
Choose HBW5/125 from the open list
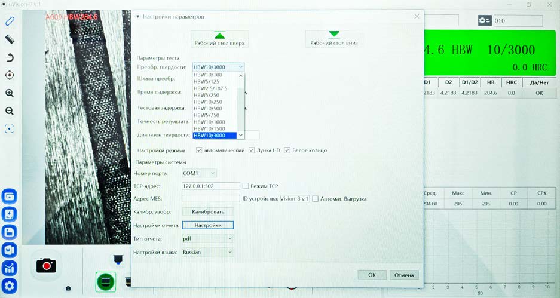click(215, 82)
